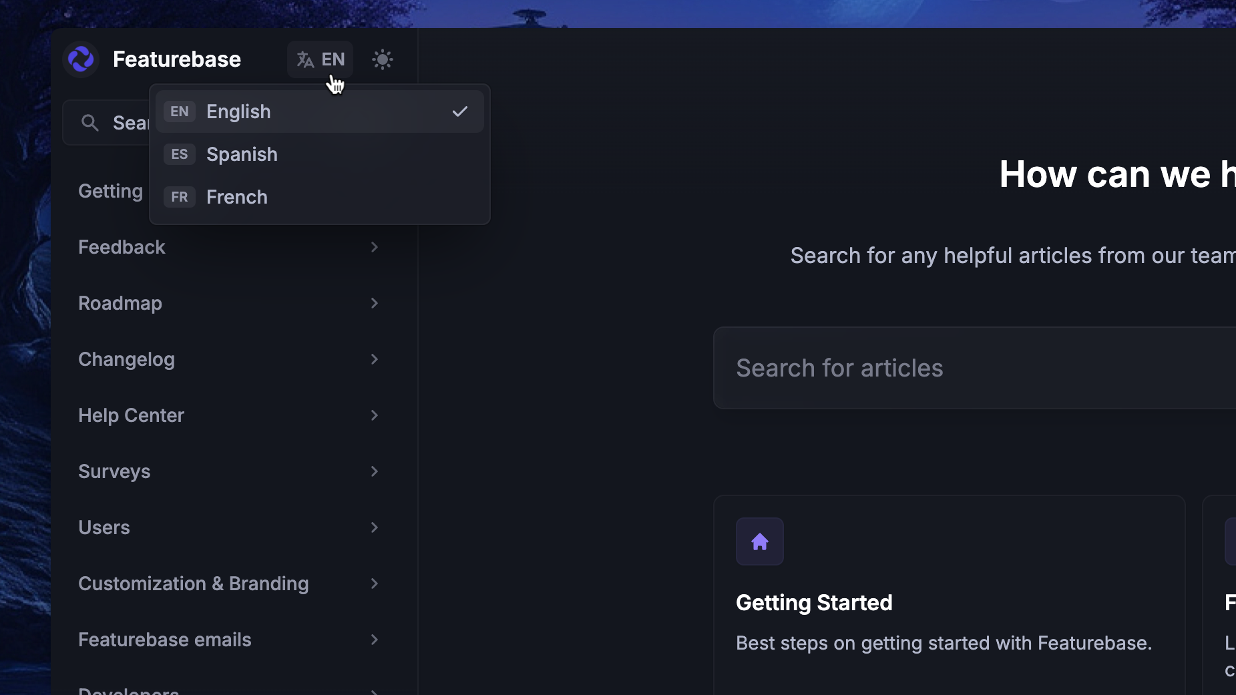Click the translate icon beside EN
Image resolution: width=1236 pixels, height=695 pixels.
tap(305, 60)
